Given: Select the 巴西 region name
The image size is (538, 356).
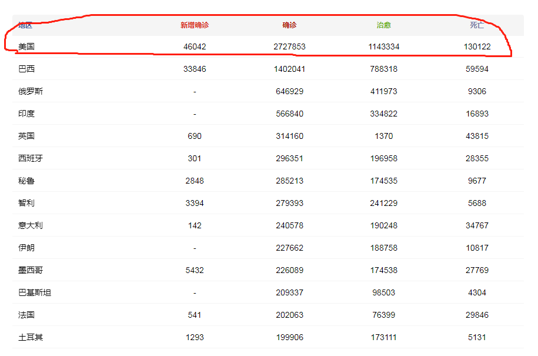Looking at the screenshot, I should coord(26,69).
